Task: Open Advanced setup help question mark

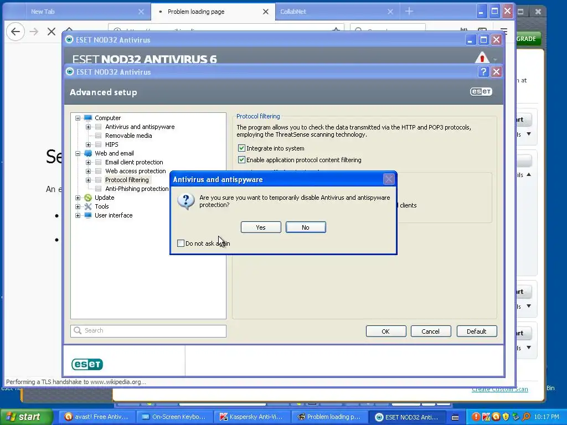Action: coord(483,71)
